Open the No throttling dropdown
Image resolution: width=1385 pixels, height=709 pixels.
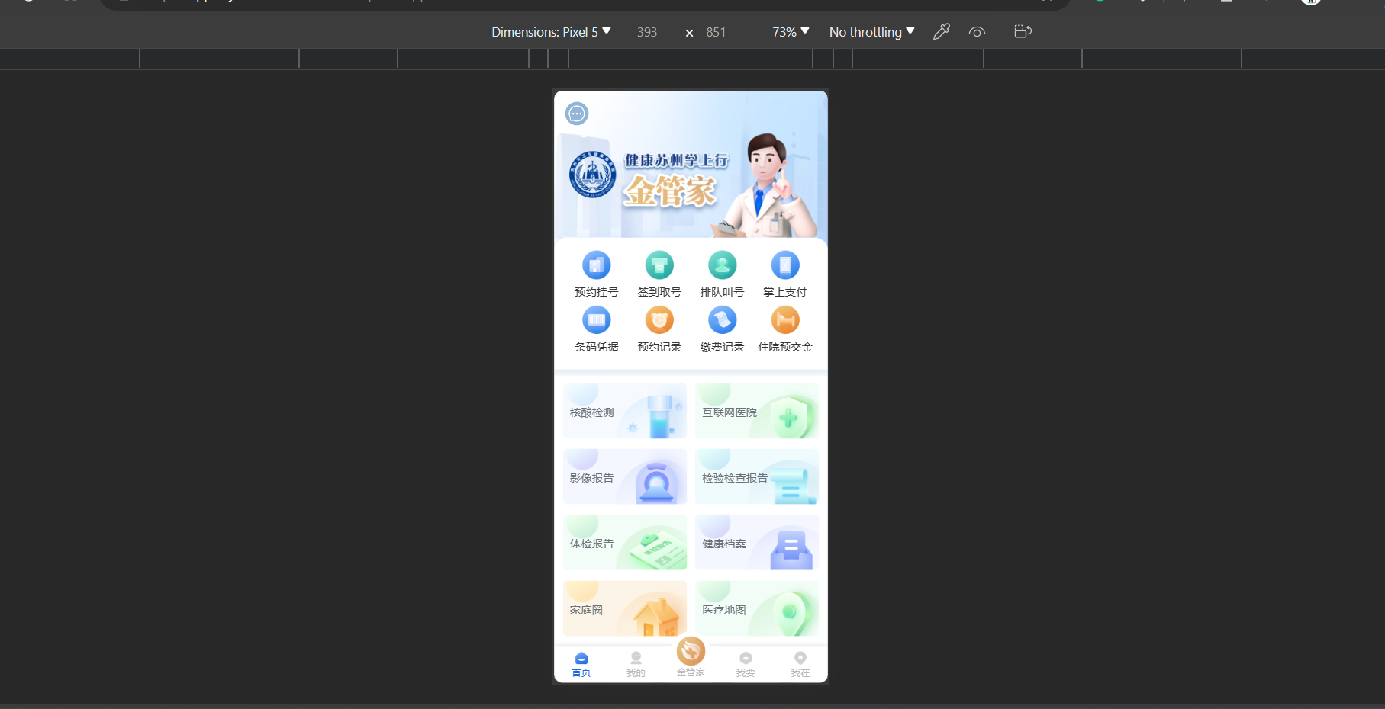click(871, 32)
